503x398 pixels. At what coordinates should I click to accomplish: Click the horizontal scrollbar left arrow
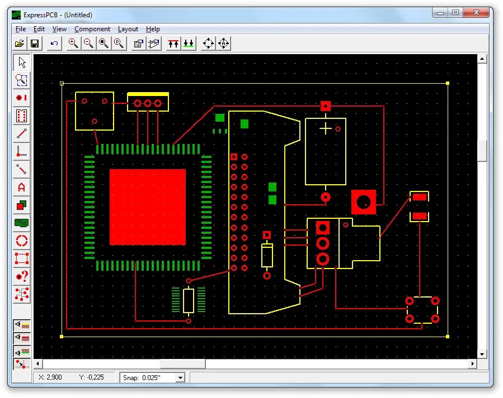[x=38, y=364]
